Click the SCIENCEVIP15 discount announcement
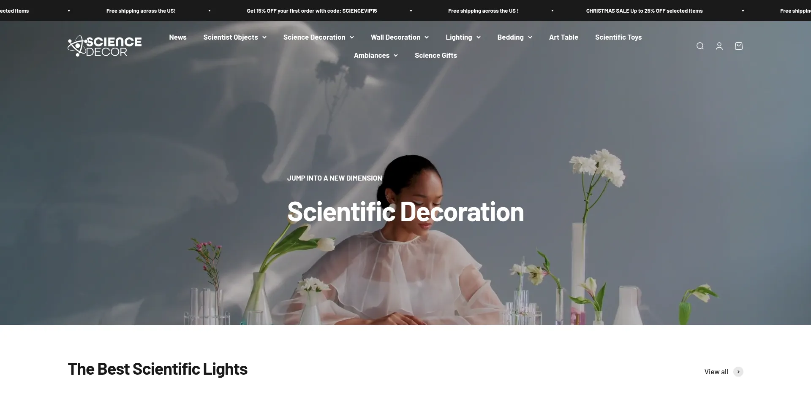The image size is (811, 419). click(312, 11)
